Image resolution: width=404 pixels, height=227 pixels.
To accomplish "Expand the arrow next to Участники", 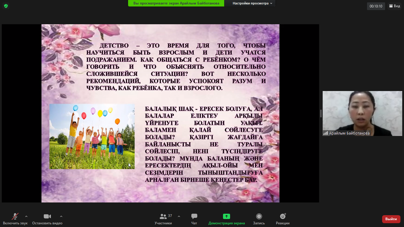I will pos(179,216).
